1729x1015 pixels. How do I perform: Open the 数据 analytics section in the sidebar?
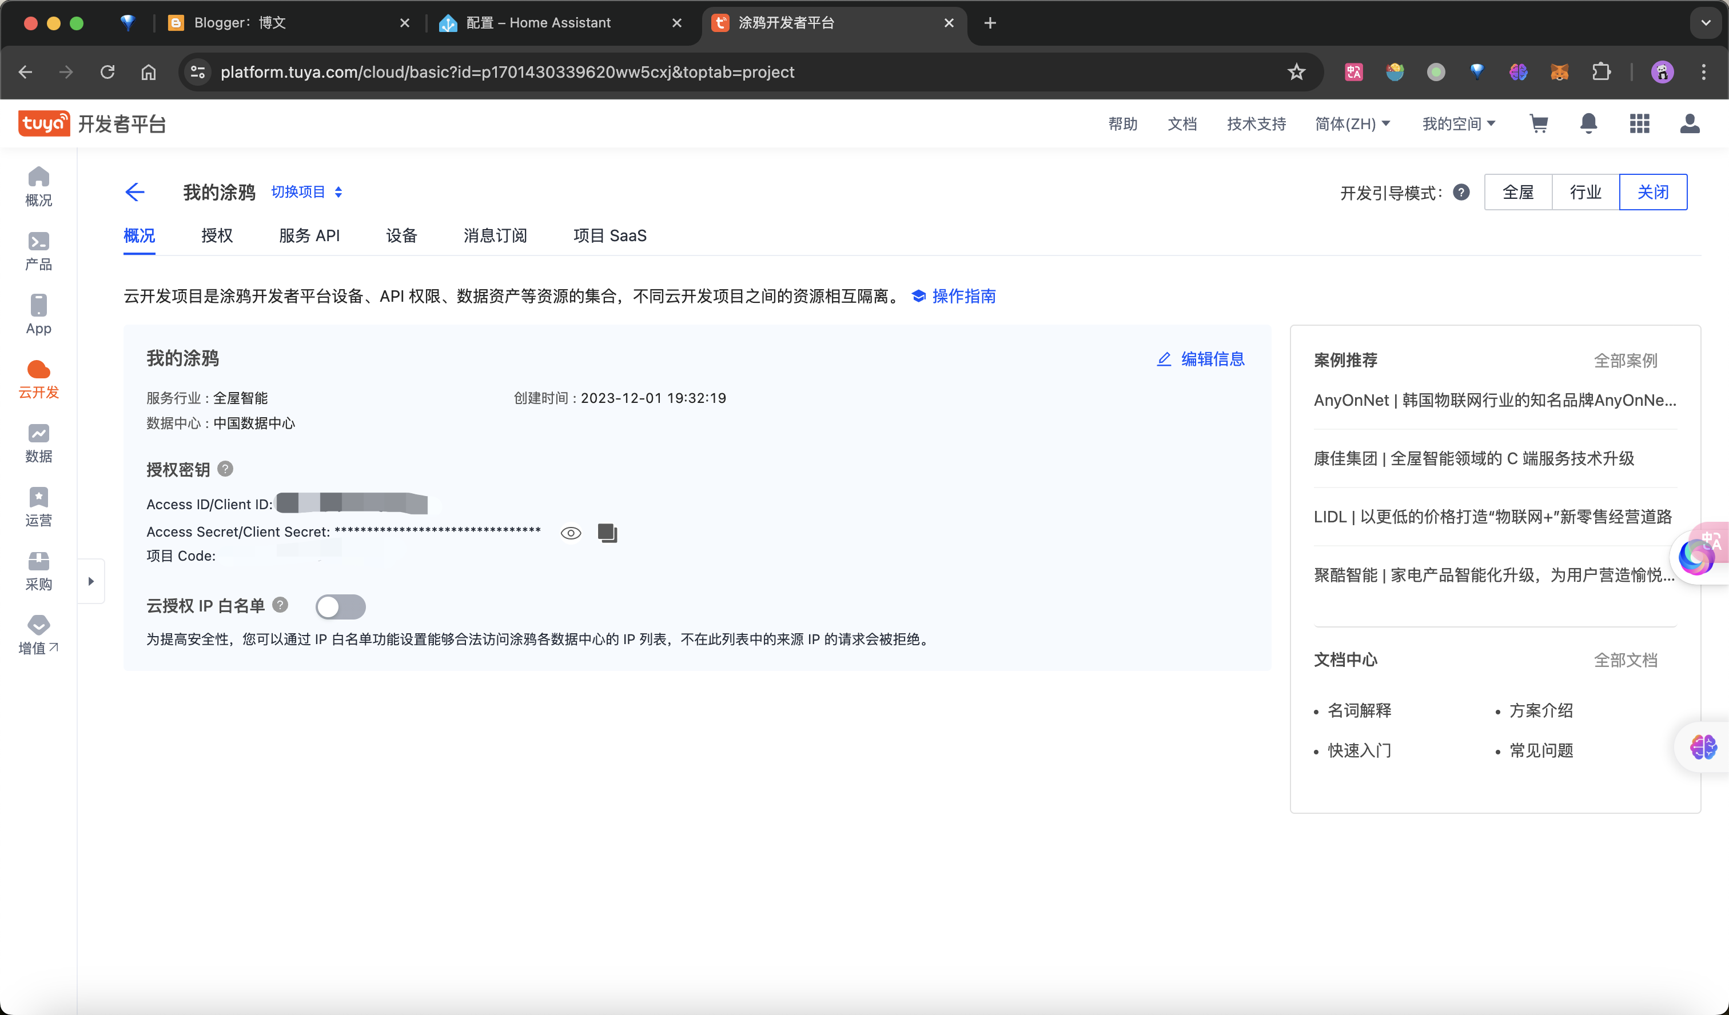click(38, 443)
